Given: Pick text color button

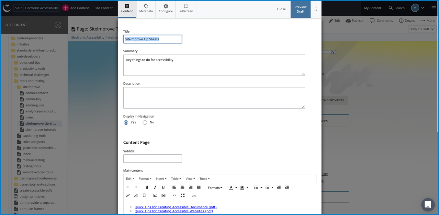Looking at the screenshot, I should 231,188.
